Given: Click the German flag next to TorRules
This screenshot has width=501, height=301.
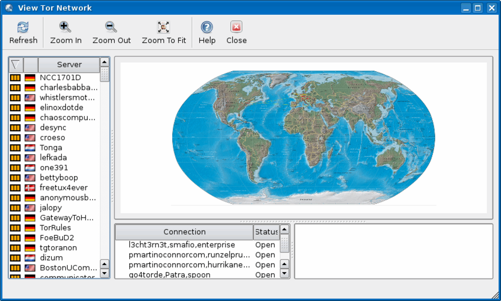Looking at the screenshot, I should [x=30, y=228].
